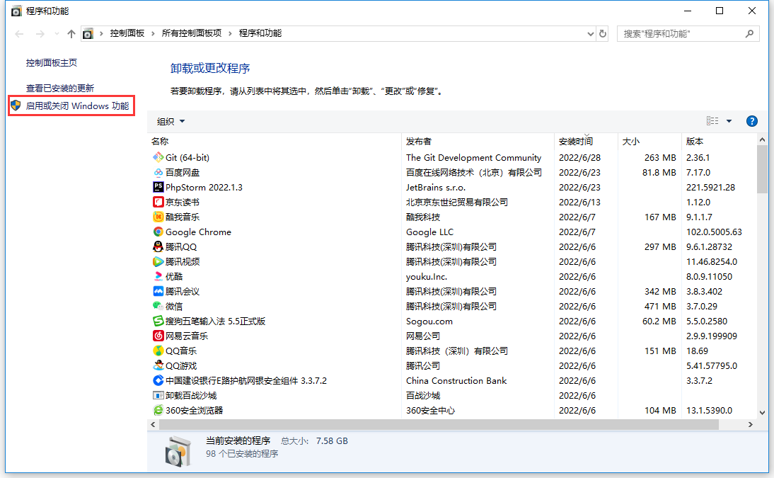Click the horizontal scrollbar thumb
The image size is (774, 478).
[x=439, y=424]
